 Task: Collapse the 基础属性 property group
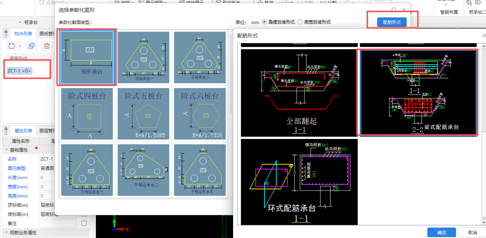click(x=6, y=150)
